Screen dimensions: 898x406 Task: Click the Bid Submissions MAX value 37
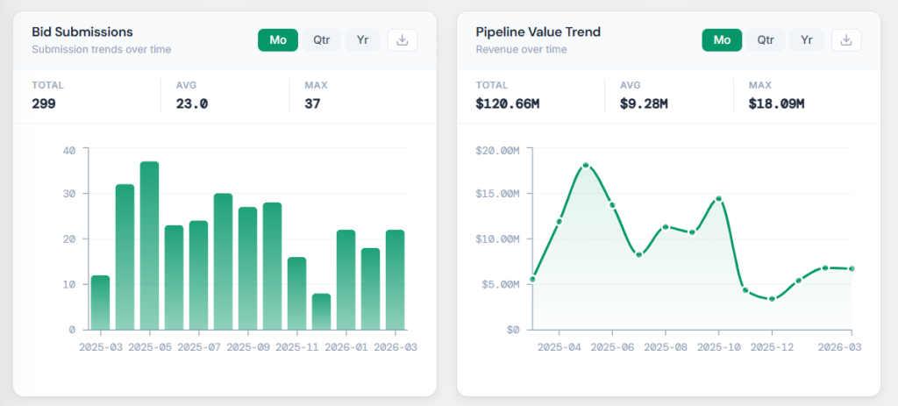click(312, 103)
